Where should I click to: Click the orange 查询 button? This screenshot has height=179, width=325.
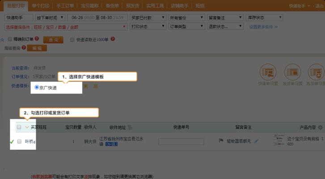53,40
